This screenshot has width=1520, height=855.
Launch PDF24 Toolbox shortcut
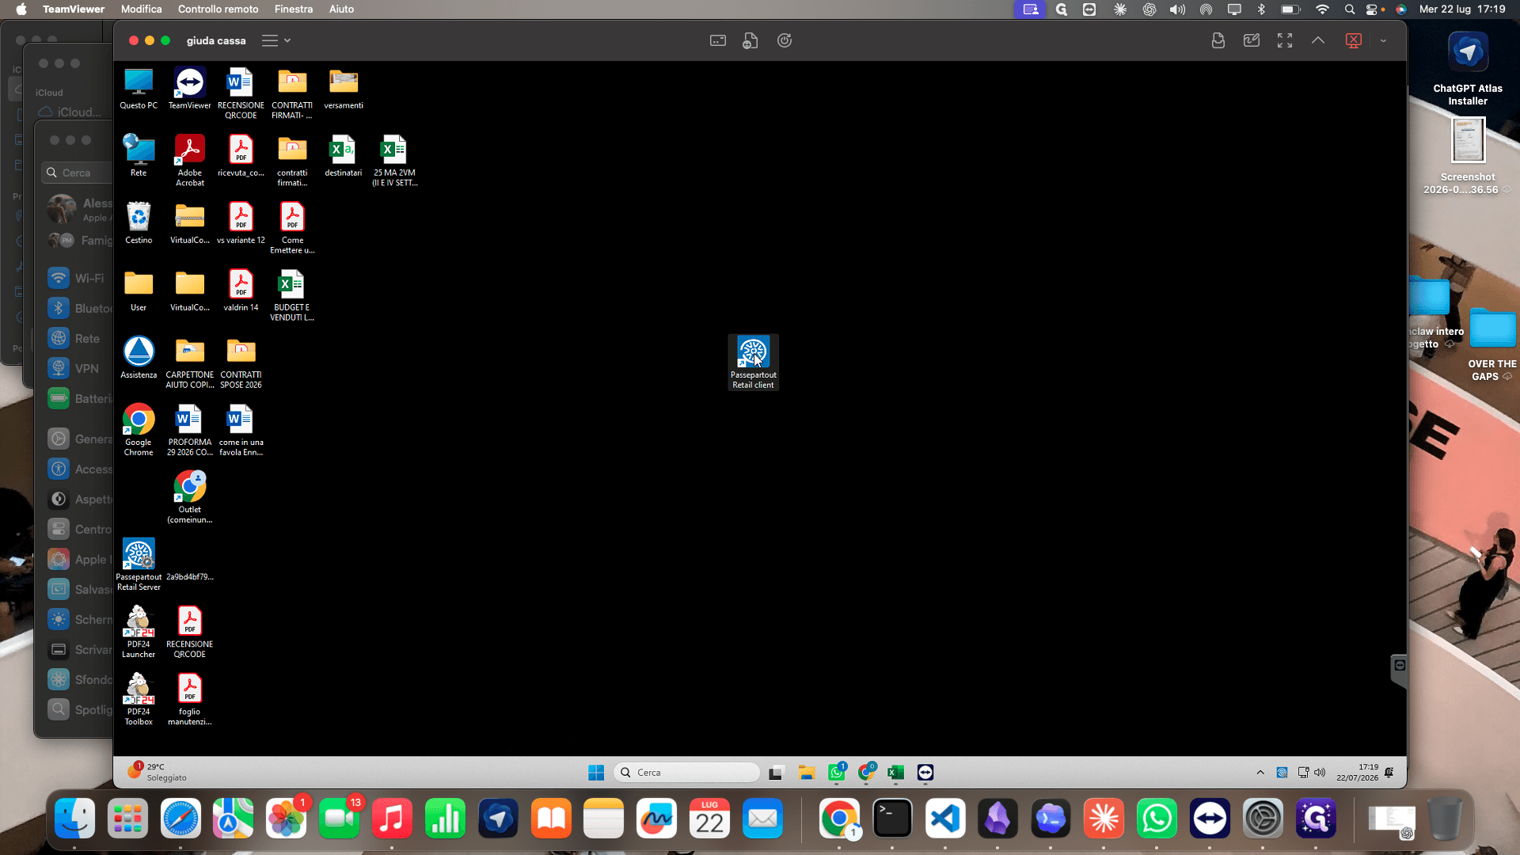tap(139, 699)
